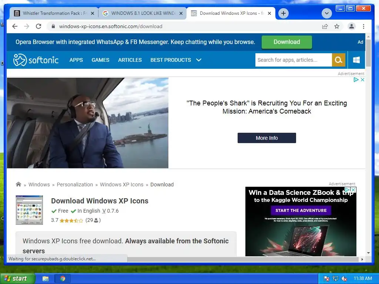Click the orange search magnifier button

pos(338,60)
